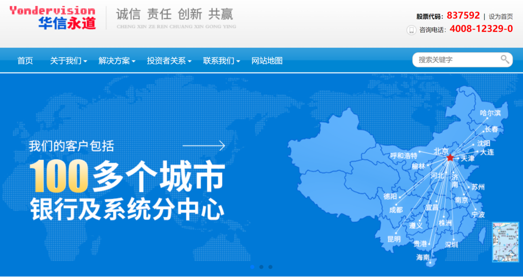Click the 成都 city label on map
The height and width of the screenshot is (277, 523).
click(x=396, y=210)
